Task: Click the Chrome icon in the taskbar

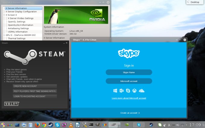Action: [44, 124]
